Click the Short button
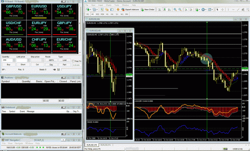The width and height of the screenshot is (250, 151). (23, 65)
